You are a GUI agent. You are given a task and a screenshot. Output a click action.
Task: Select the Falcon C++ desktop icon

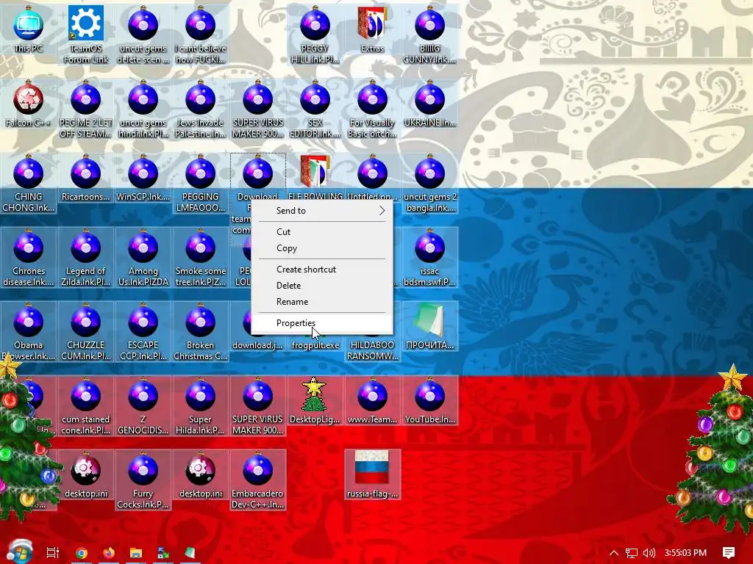(29, 104)
